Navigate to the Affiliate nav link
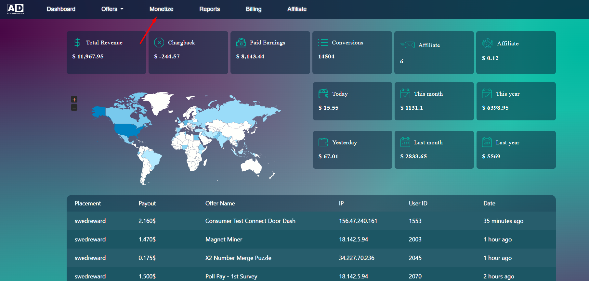This screenshot has height=281, width=589. (297, 9)
